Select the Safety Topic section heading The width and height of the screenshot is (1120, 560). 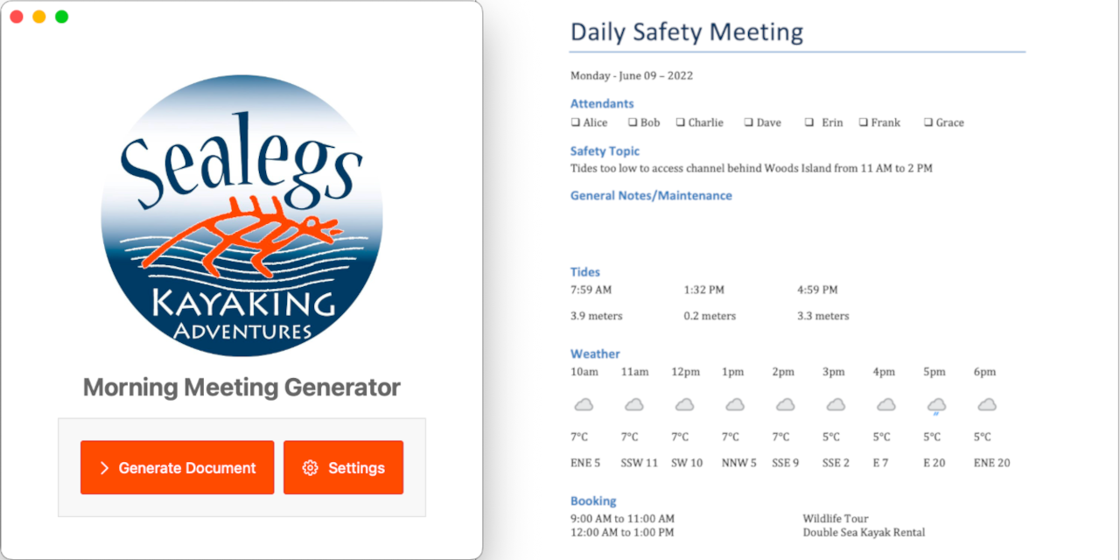(x=605, y=150)
